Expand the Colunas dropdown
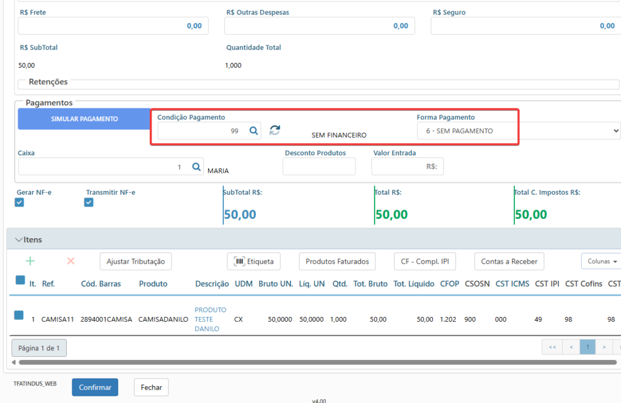This screenshot has width=621, height=403. 602,261
